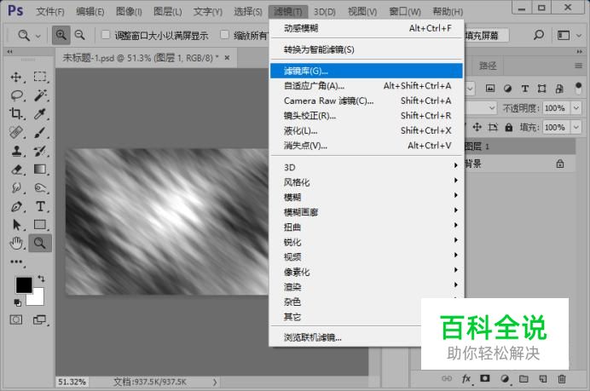The image size is (590, 391).
Task: Toggle prevent artboard auto-nesting lock
Action: (493, 127)
